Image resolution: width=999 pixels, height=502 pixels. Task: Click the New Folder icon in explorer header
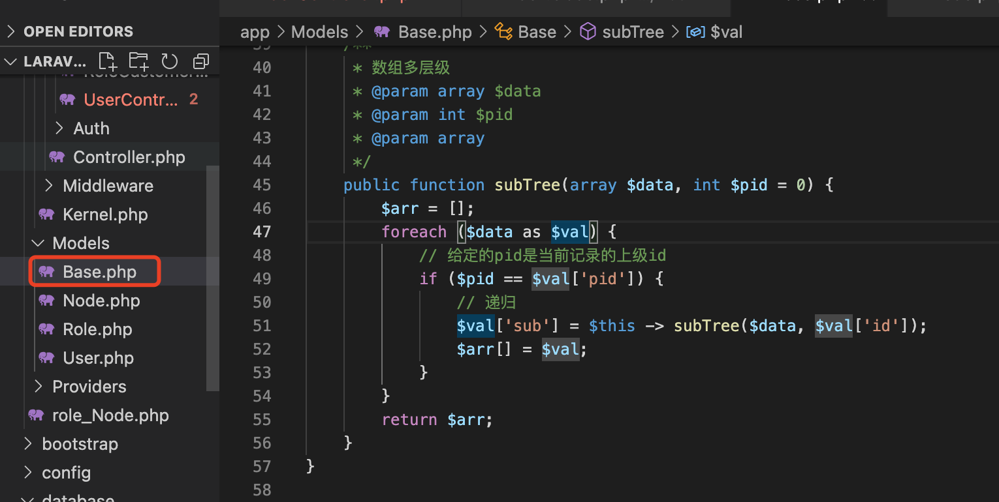(x=138, y=62)
